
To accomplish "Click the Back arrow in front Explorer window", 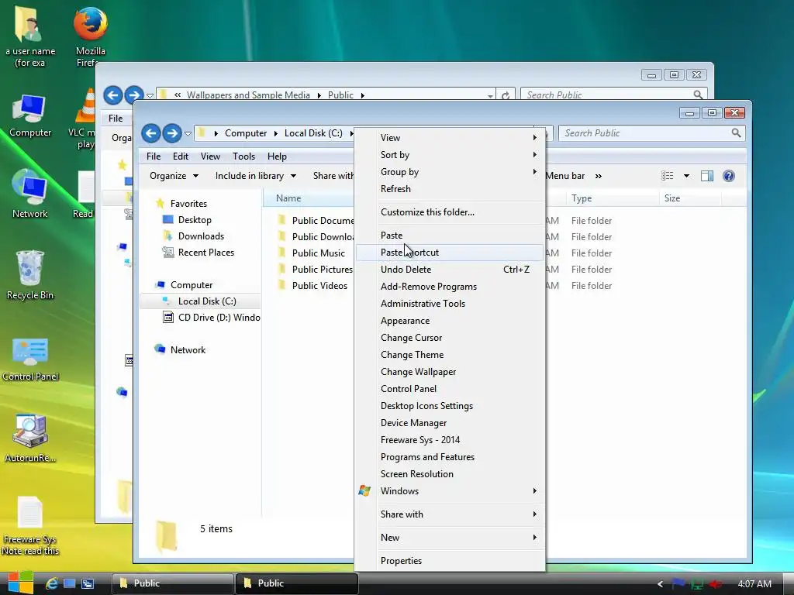I will coord(151,133).
